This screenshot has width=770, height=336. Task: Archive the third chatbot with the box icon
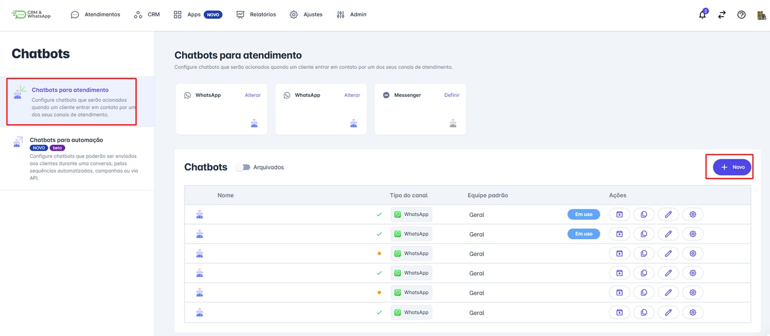coord(619,253)
